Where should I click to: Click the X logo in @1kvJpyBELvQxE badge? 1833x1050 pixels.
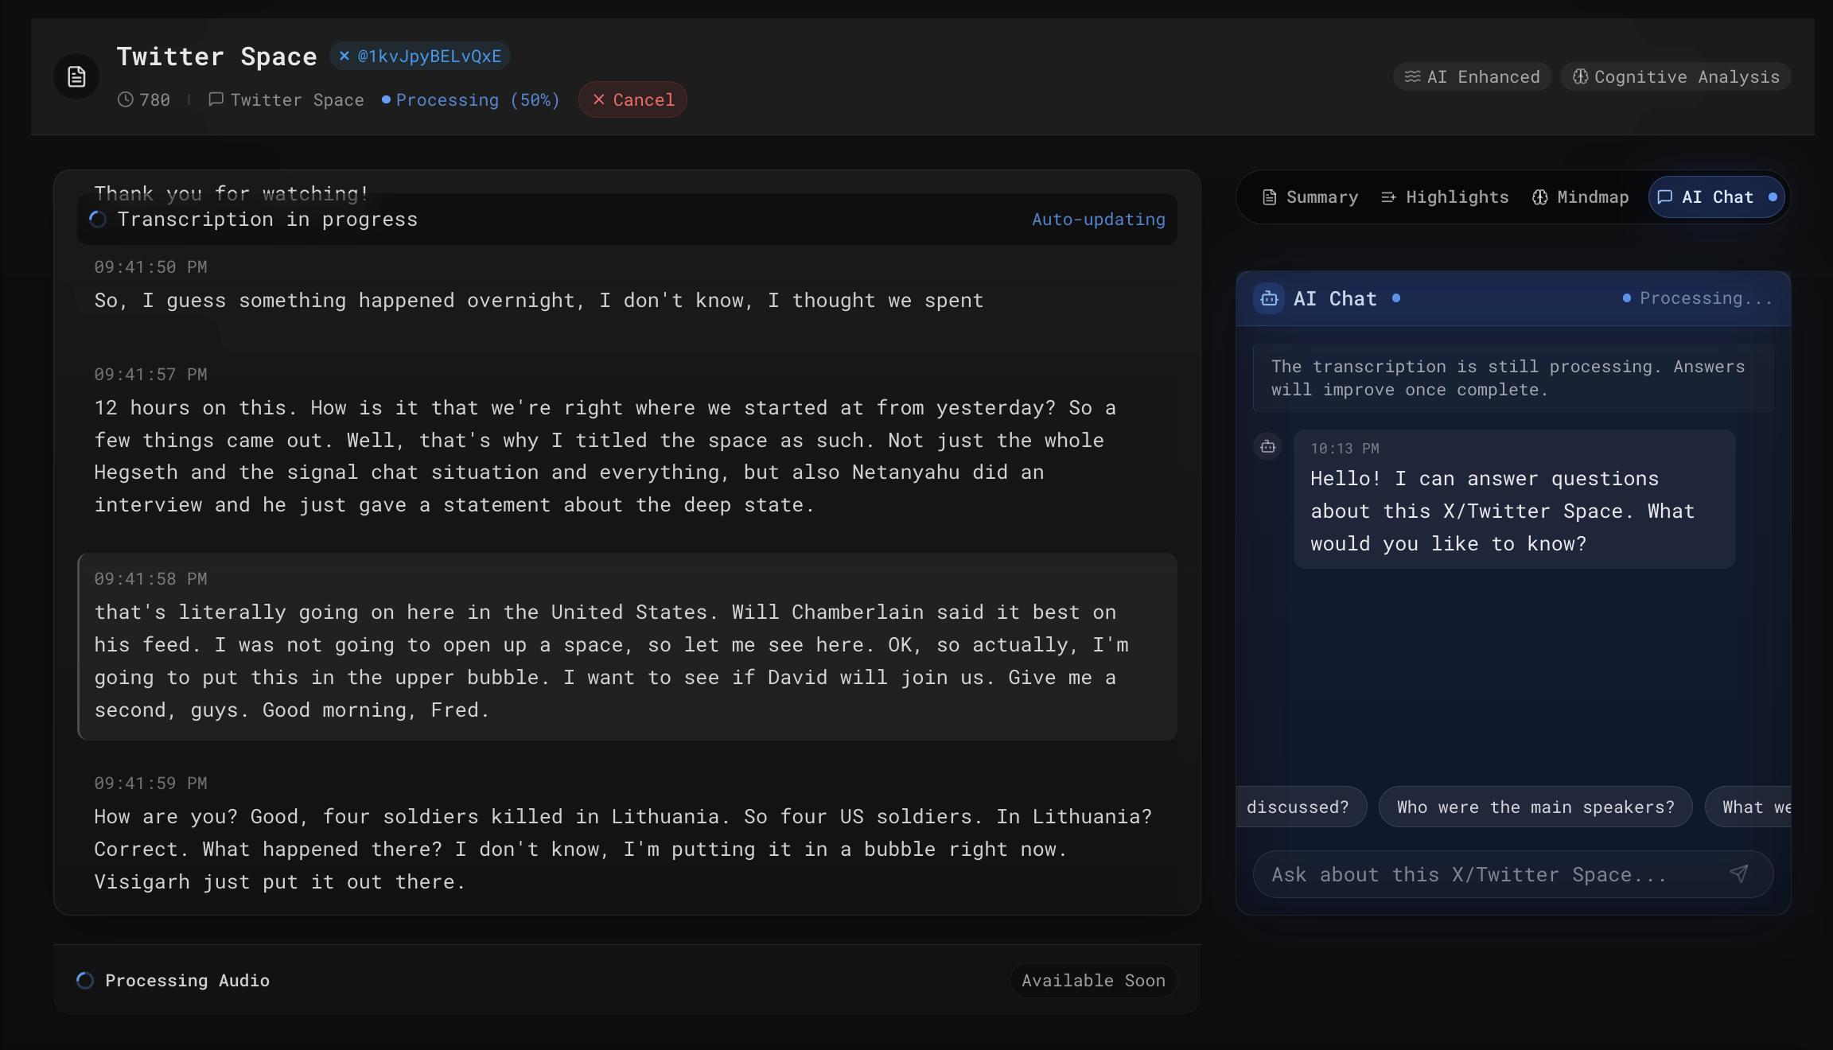344,56
